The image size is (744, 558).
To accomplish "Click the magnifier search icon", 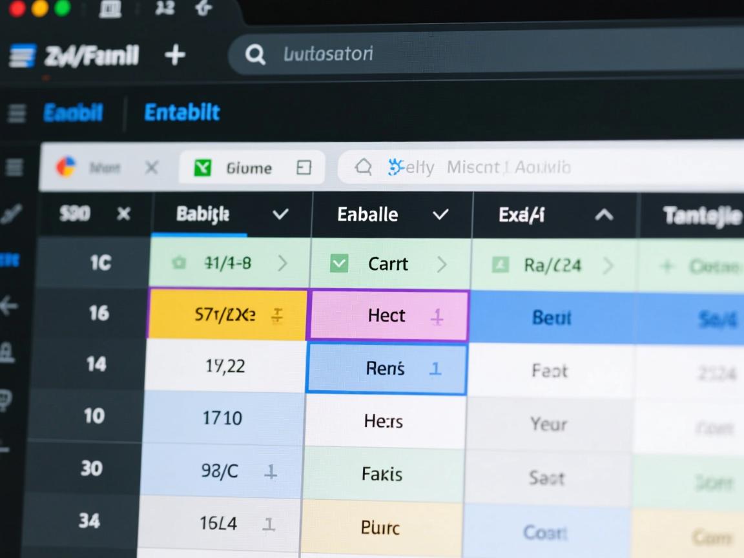I will (x=255, y=56).
